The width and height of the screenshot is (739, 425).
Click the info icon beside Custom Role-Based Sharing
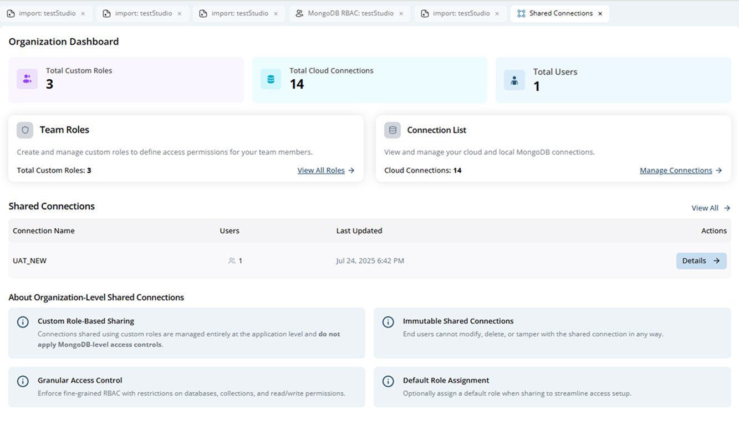click(22, 322)
